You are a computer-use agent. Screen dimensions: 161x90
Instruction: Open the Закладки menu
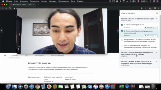[x=53, y=1]
